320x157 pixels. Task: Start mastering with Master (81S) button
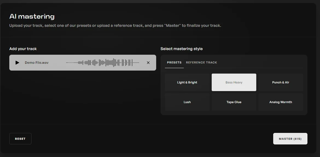[290, 139]
